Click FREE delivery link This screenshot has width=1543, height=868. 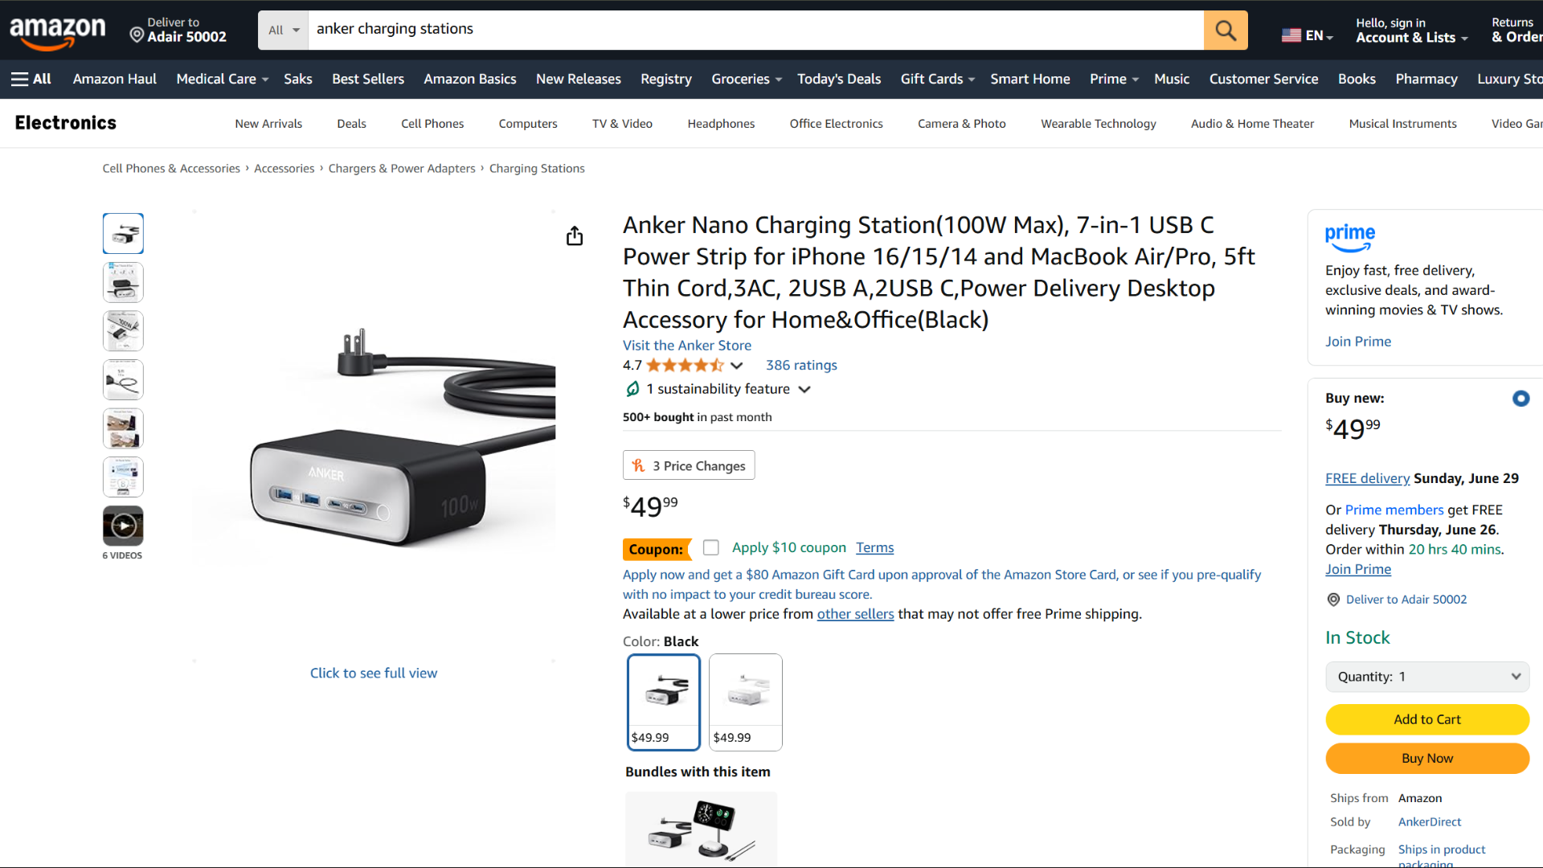coord(1367,478)
